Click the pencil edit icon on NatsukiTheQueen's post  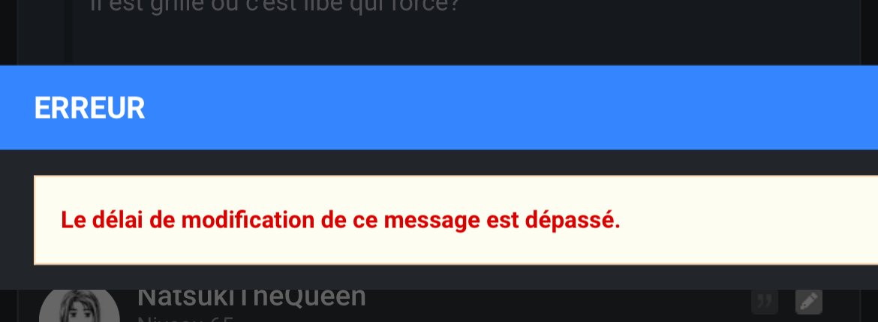pos(808,302)
